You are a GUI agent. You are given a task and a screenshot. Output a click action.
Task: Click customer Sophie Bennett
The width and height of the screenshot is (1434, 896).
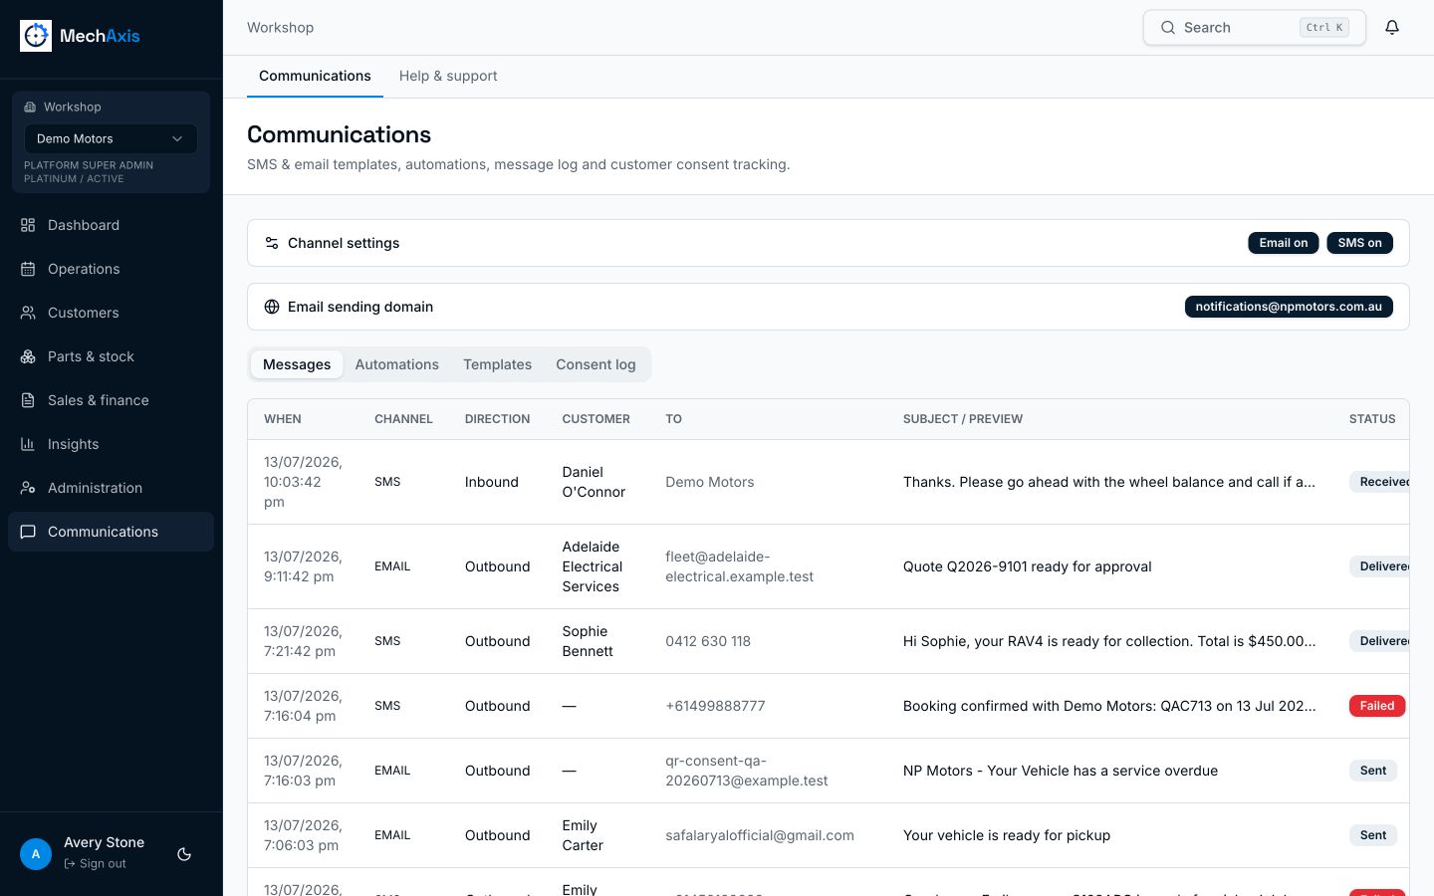click(x=588, y=641)
